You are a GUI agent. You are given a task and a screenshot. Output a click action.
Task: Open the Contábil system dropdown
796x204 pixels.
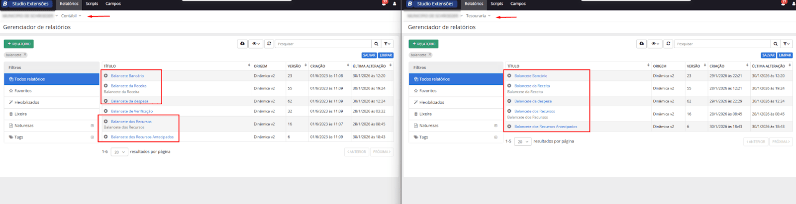tap(71, 16)
